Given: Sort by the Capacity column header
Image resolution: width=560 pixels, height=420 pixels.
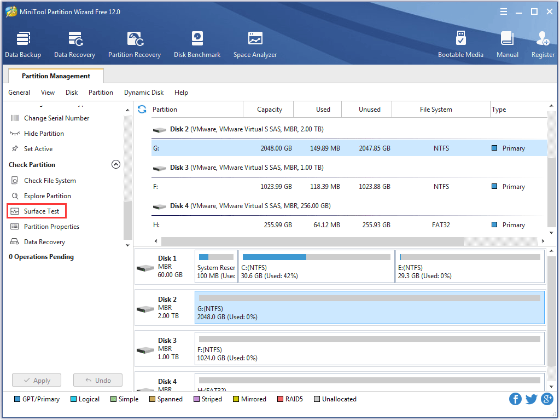Looking at the screenshot, I should (x=269, y=110).
